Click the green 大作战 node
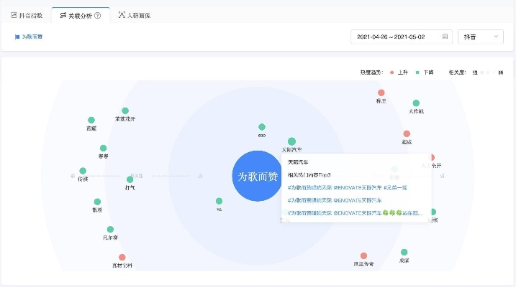This screenshot has height=287, width=516. tap(416, 103)
